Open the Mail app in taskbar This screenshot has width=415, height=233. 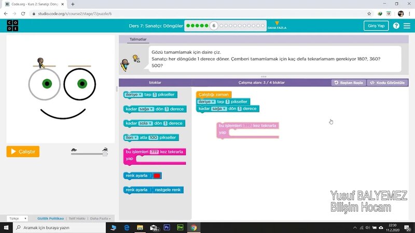(x=154, y=228)
